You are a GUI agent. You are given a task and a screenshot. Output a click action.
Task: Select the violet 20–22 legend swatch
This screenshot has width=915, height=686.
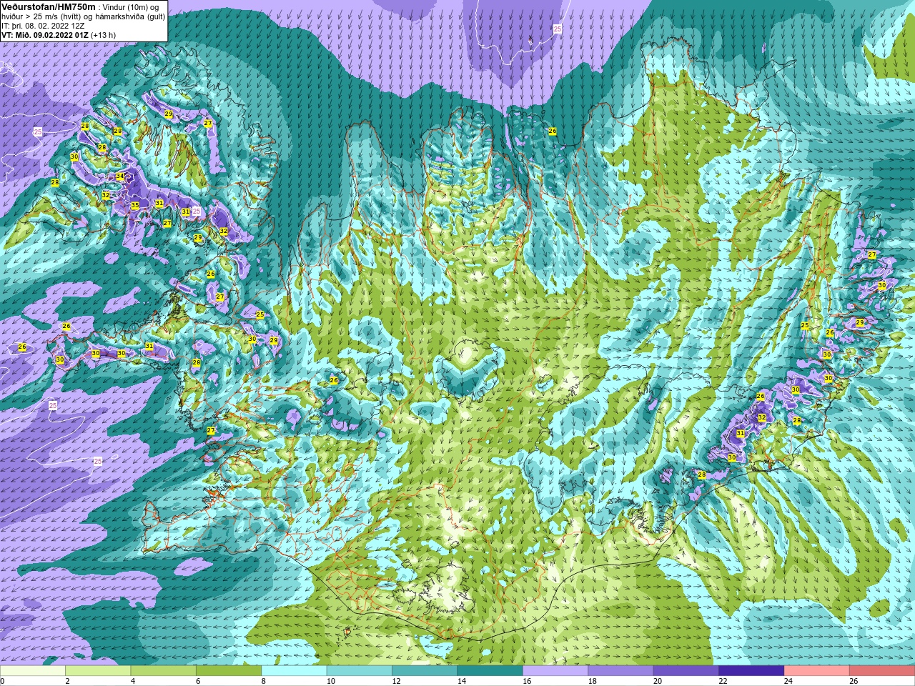click(686, 671)
